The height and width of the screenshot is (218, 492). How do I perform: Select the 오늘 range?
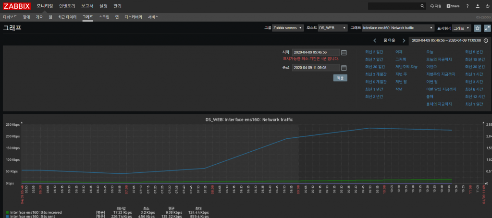pos(430,52)
